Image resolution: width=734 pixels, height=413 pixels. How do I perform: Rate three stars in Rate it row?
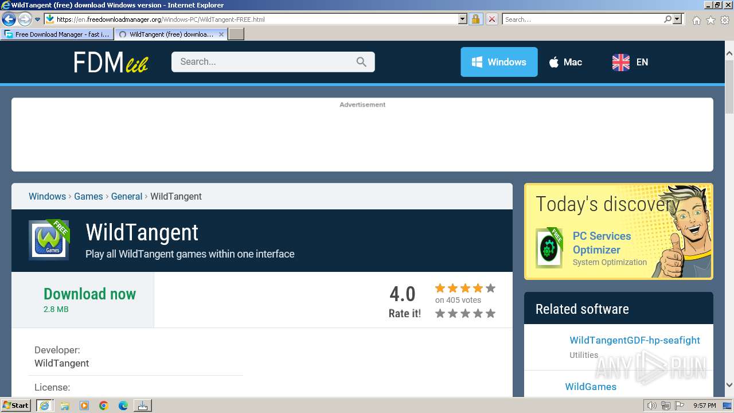465,313
